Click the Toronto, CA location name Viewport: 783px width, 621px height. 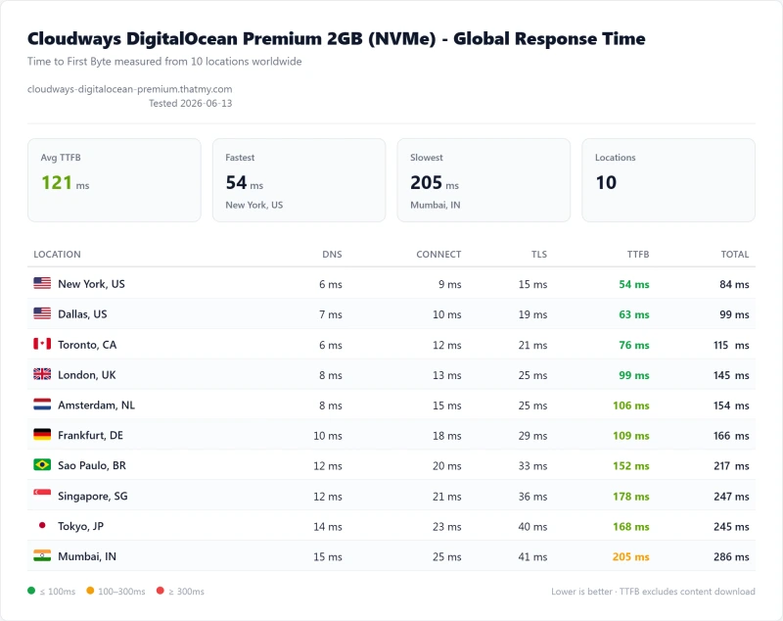[x=87, y=345]
